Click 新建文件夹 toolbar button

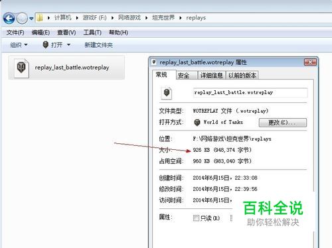(99, 45)
